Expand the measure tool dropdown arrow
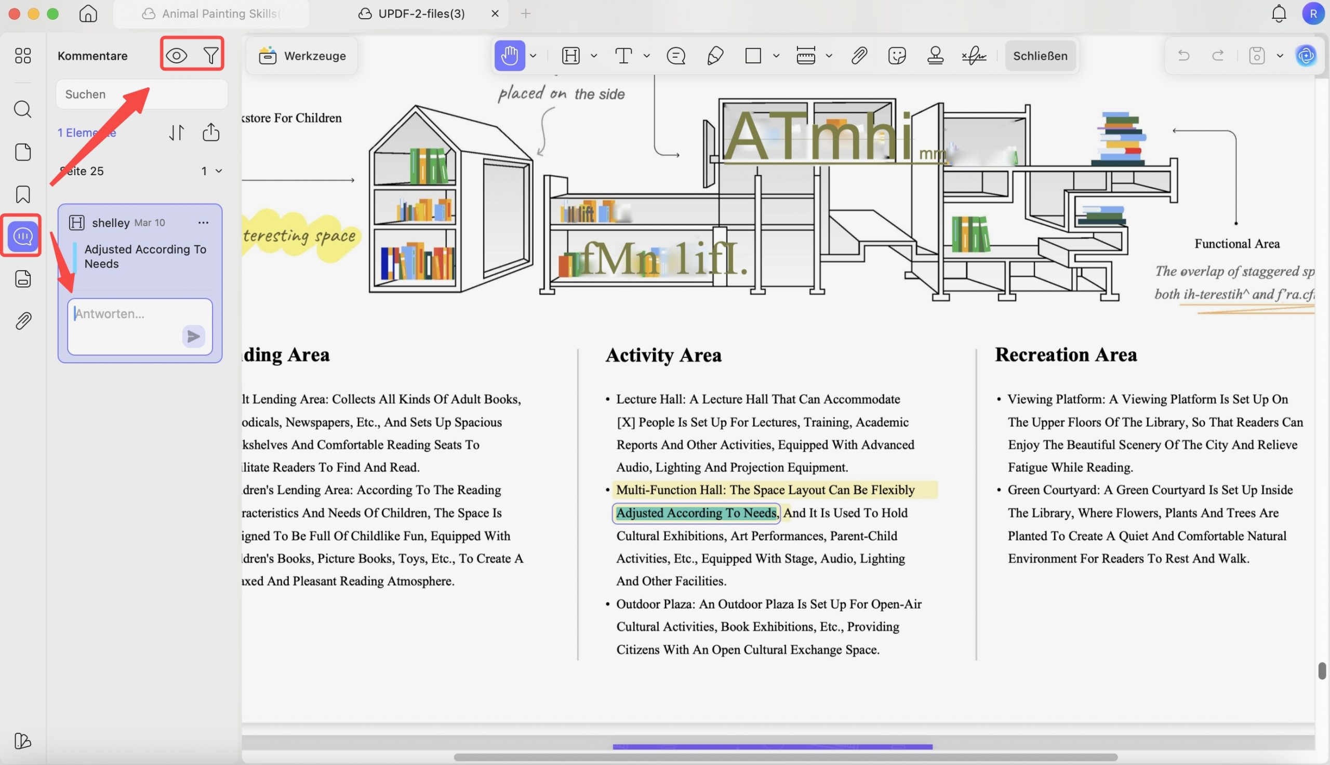 point(829,56)
